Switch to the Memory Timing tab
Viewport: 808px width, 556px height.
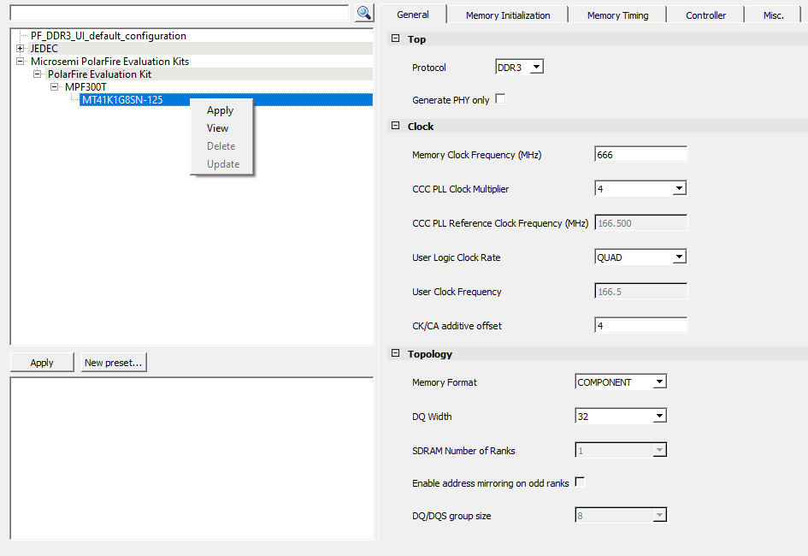[x=617, y=15]
